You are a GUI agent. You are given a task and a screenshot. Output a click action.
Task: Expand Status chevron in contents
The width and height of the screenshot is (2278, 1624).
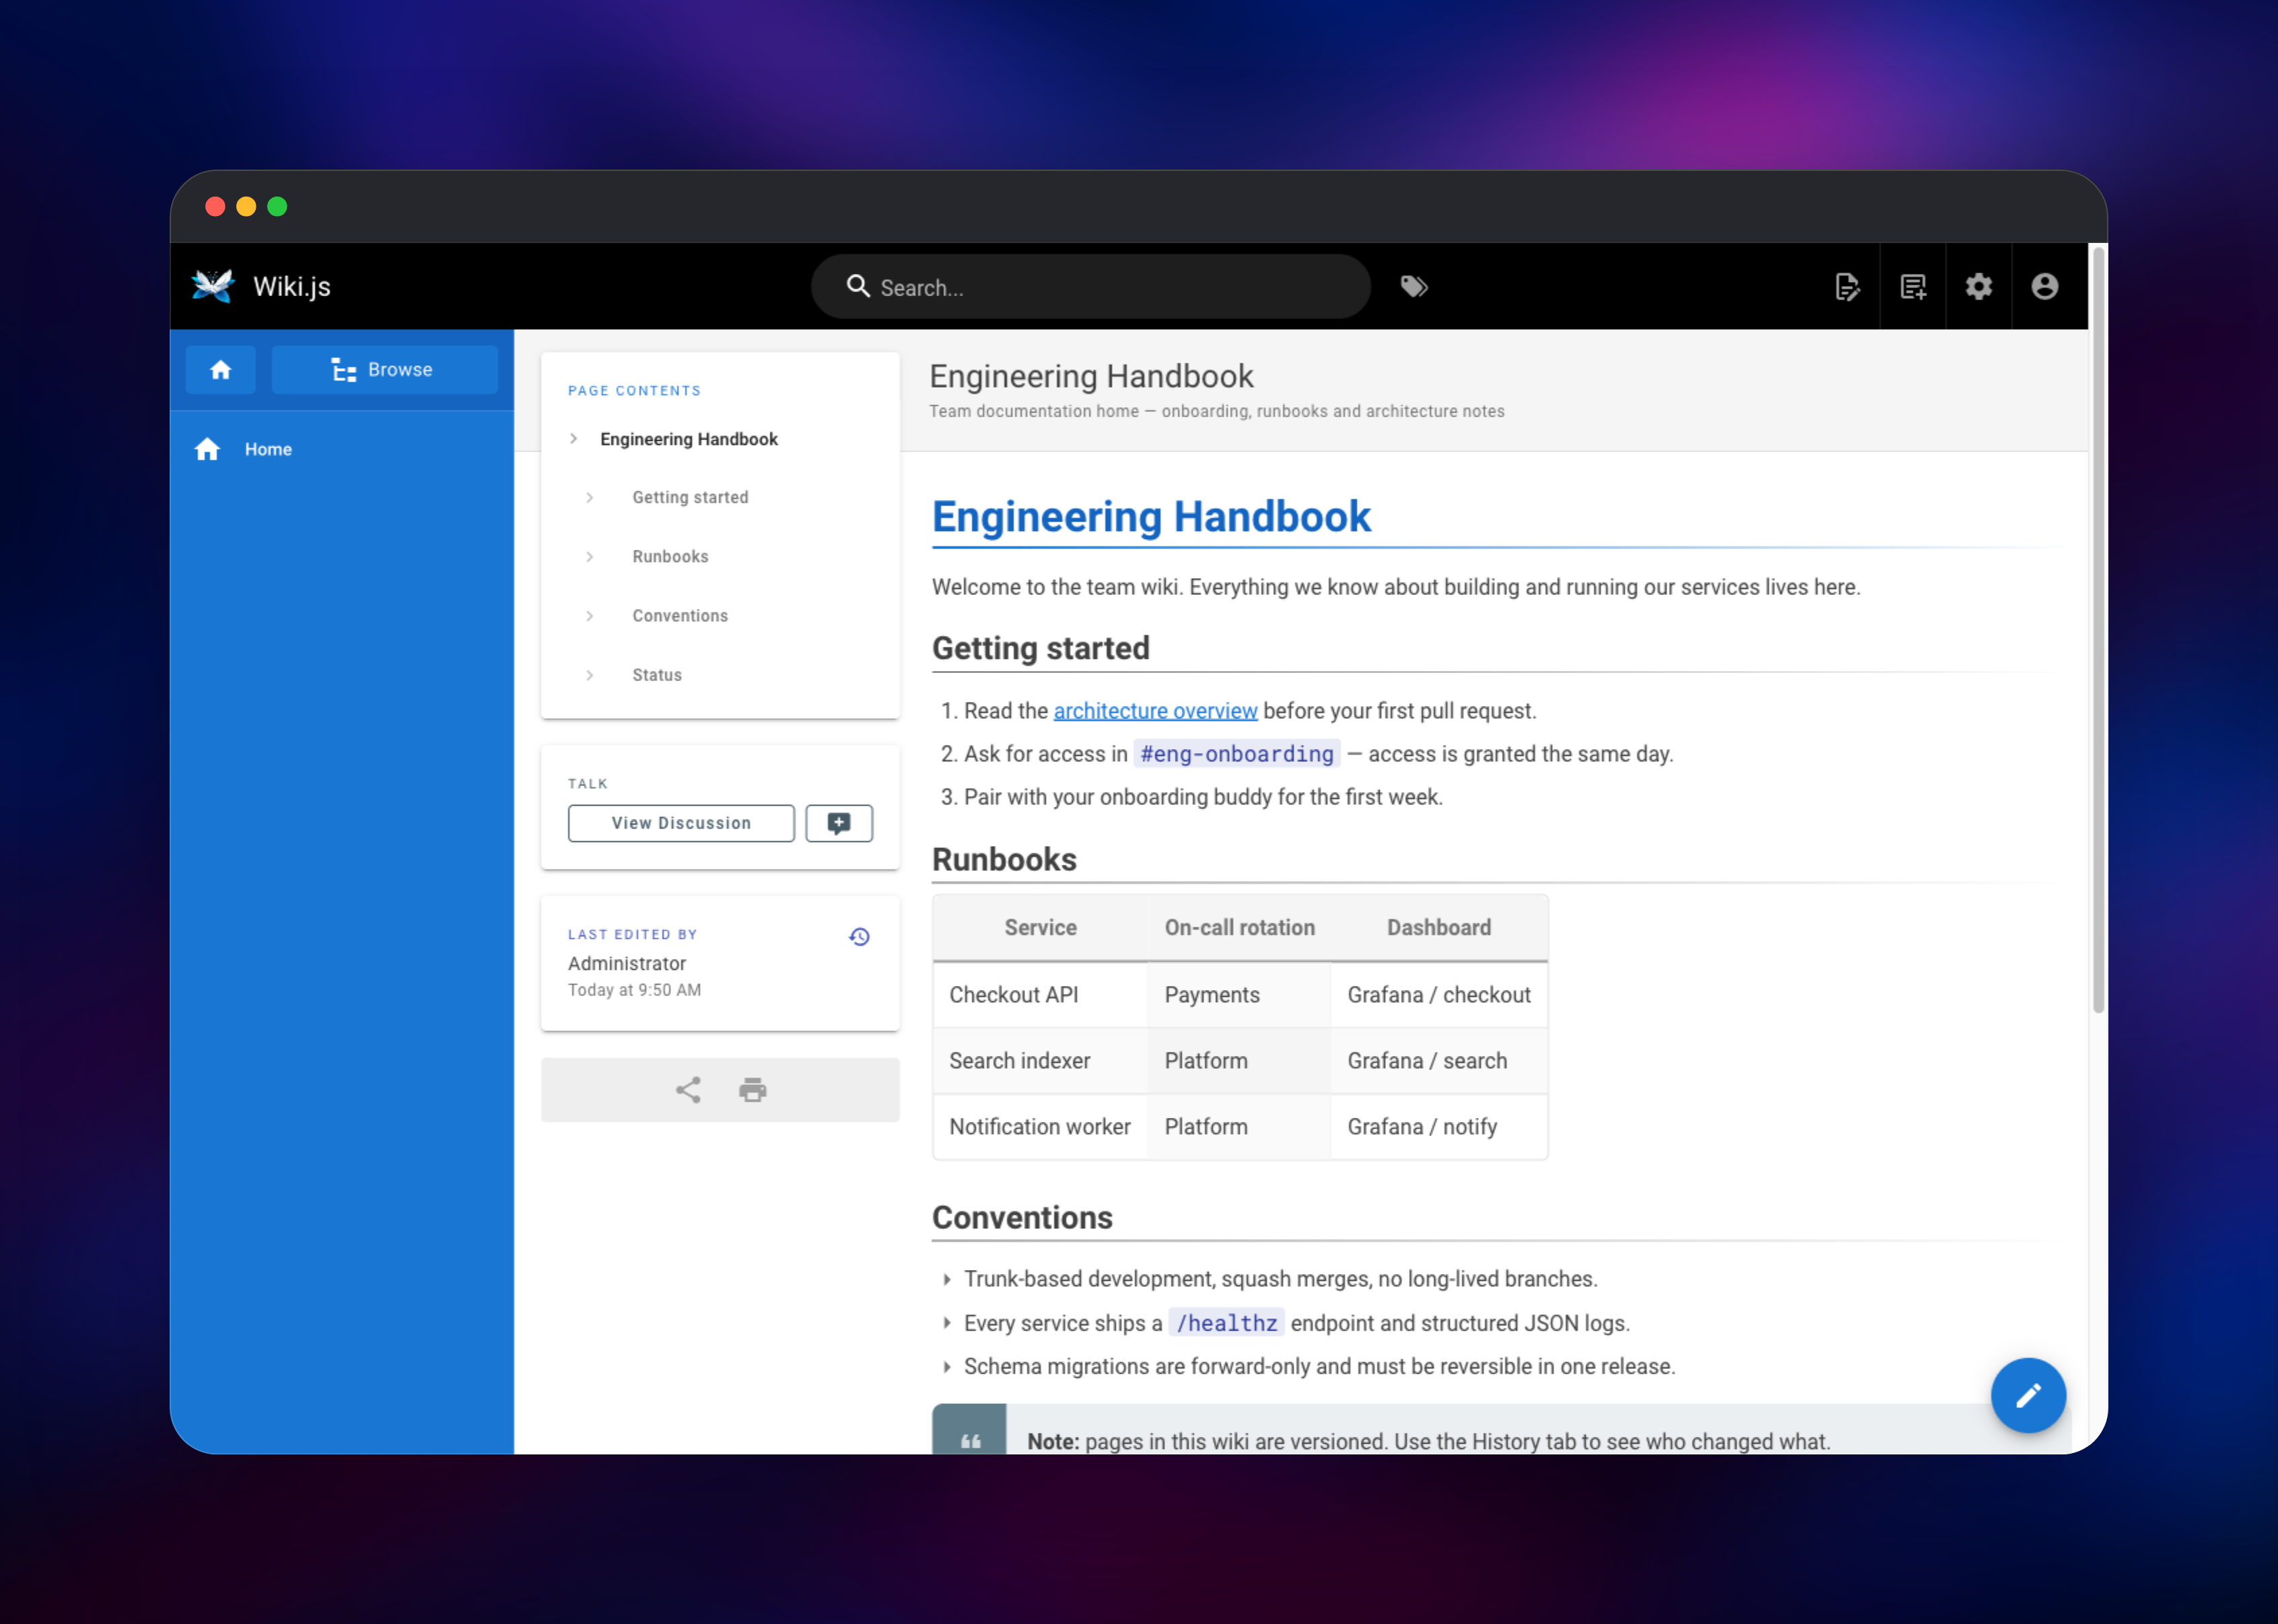pyautogui.click(x=589, y=675)
